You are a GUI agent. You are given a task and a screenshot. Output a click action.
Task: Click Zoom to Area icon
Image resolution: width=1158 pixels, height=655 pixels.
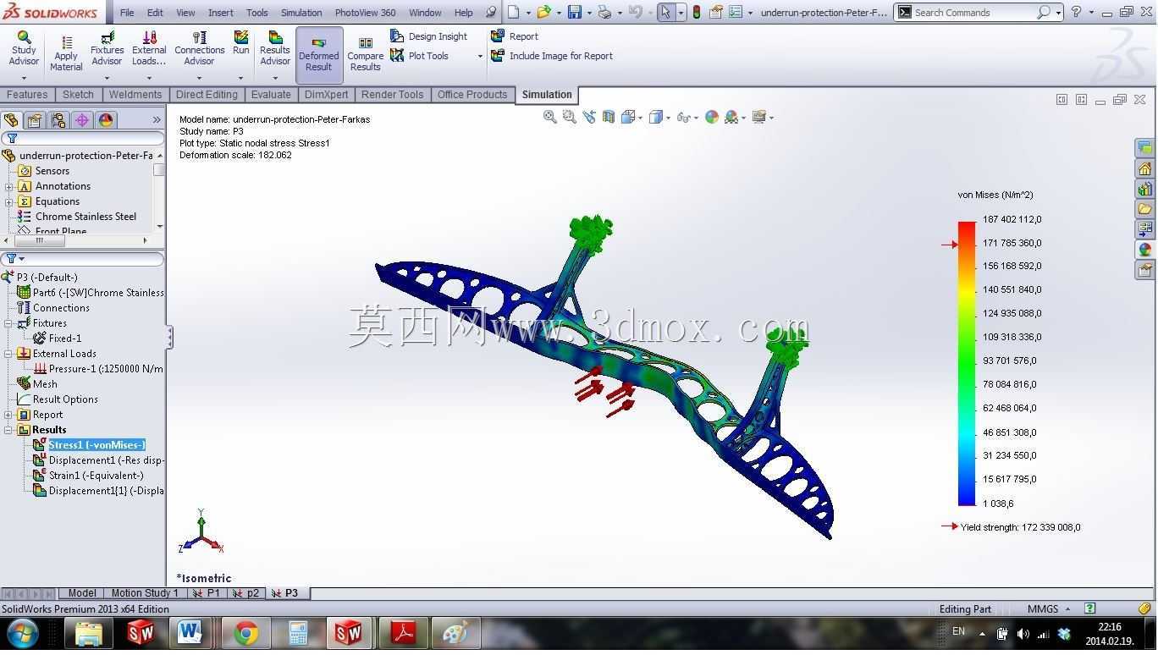tap(570, 117)
